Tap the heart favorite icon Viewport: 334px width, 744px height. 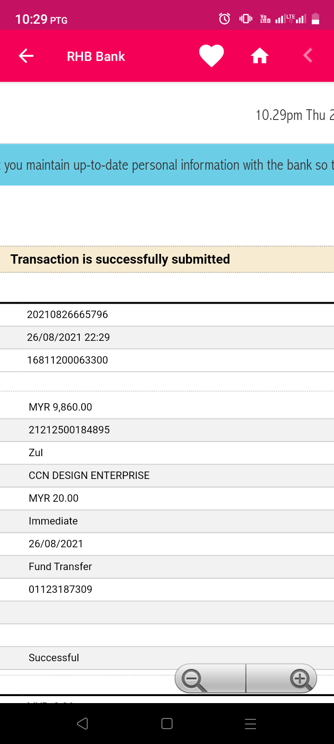[x=212, y=56]
